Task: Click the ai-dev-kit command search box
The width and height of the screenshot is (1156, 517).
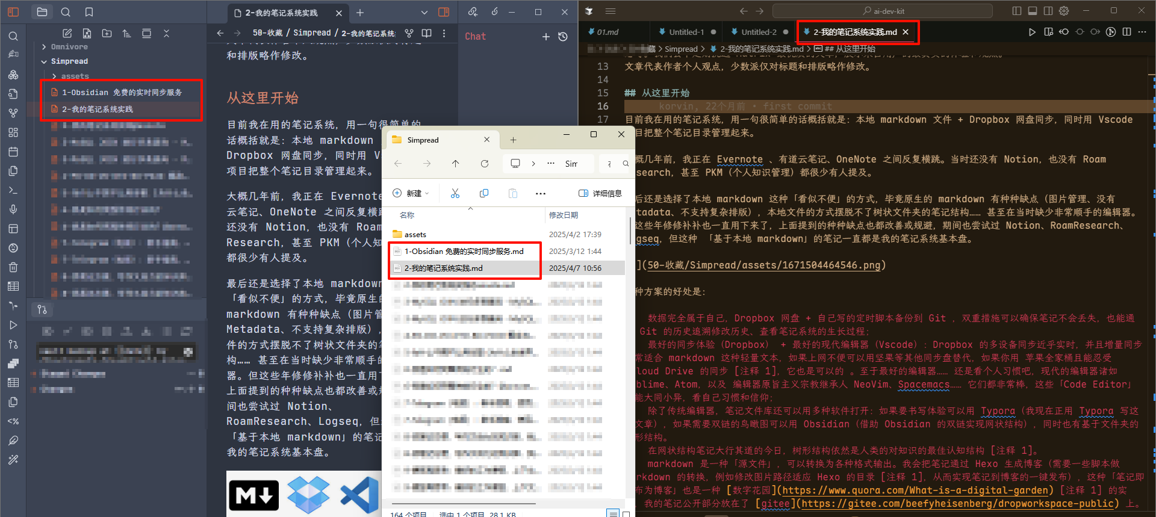Action: [x=883, y=11]
